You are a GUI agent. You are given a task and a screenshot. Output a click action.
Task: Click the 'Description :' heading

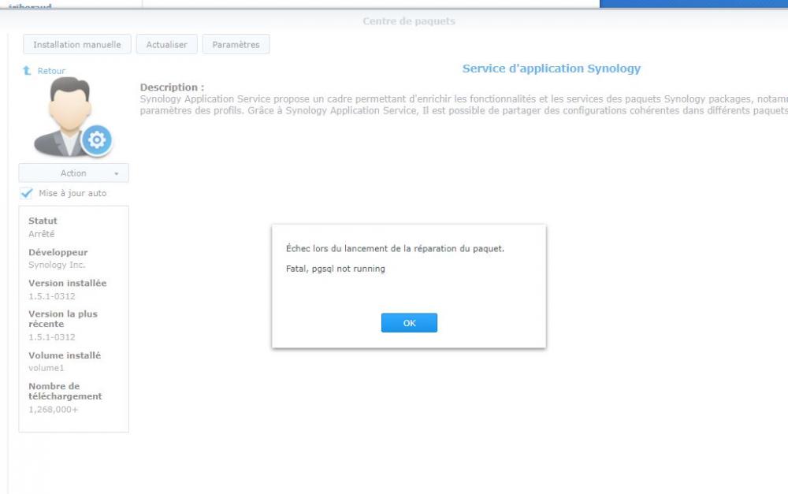(172, 87)
